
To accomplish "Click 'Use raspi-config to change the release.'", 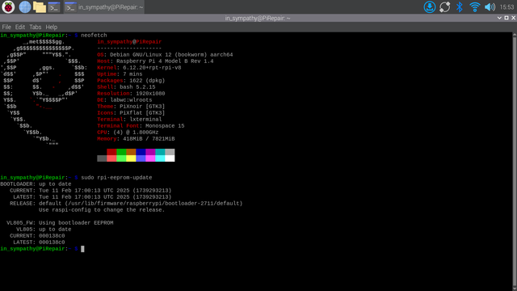I will (102, 210).
